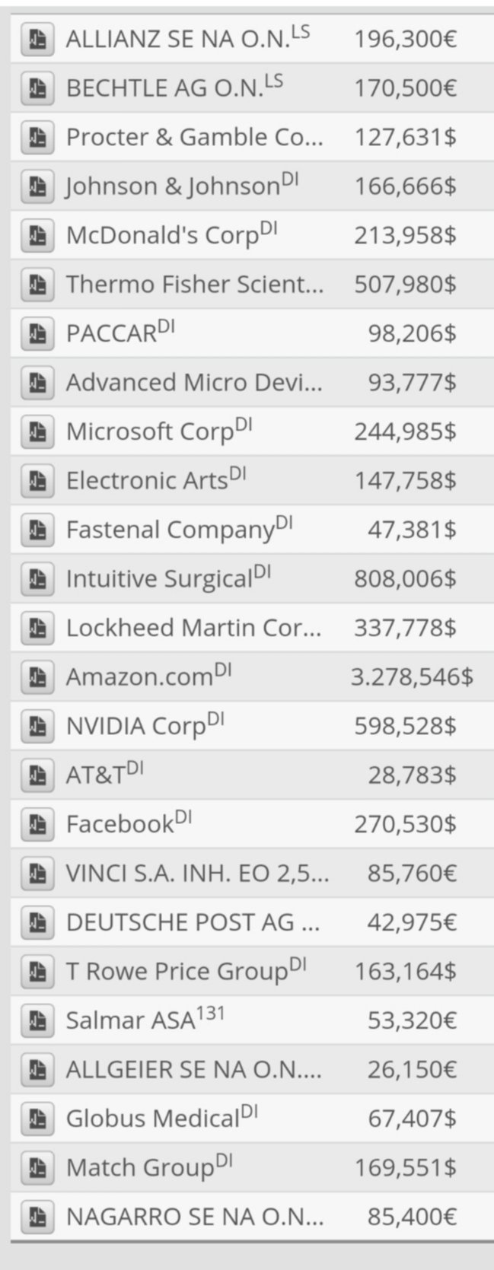Click the NAGARRO SE price 85,400€
This screenshot has height=1270, width=494.
412,1216
